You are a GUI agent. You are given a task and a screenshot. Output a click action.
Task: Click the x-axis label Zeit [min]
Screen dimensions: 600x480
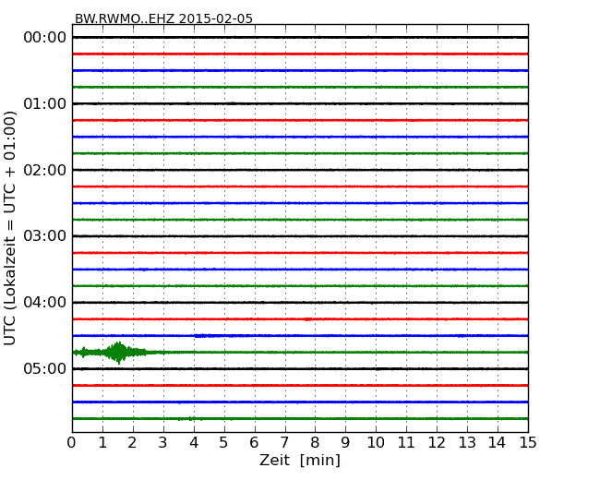pos(300,460)
